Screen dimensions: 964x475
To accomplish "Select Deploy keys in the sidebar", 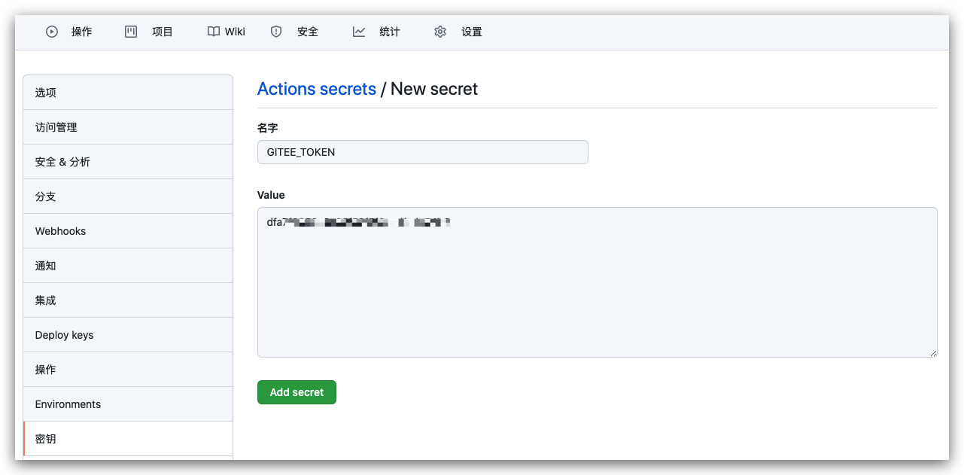I will (128, 335).
